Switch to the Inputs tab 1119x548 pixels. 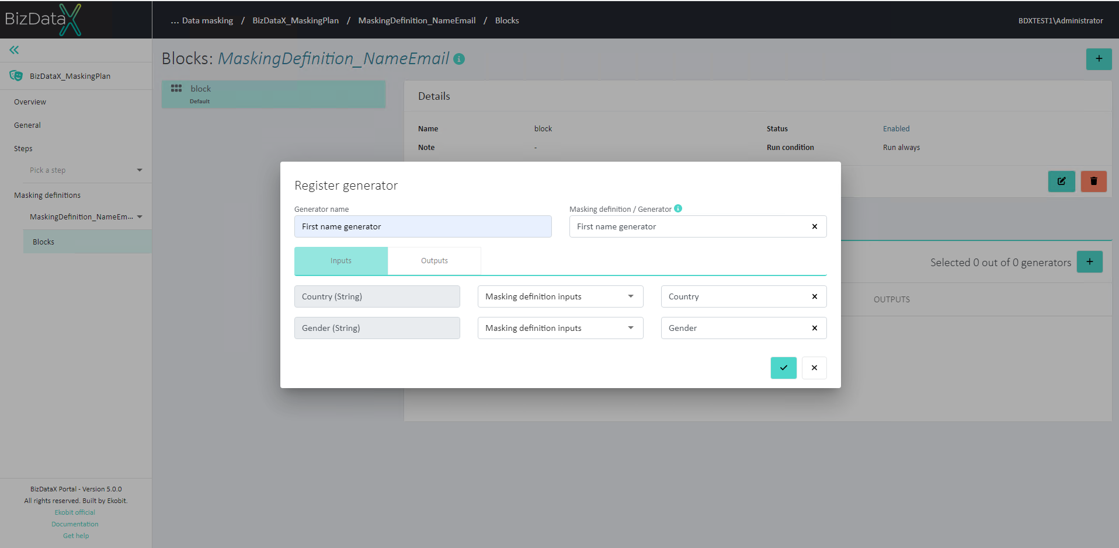(341, 261)
